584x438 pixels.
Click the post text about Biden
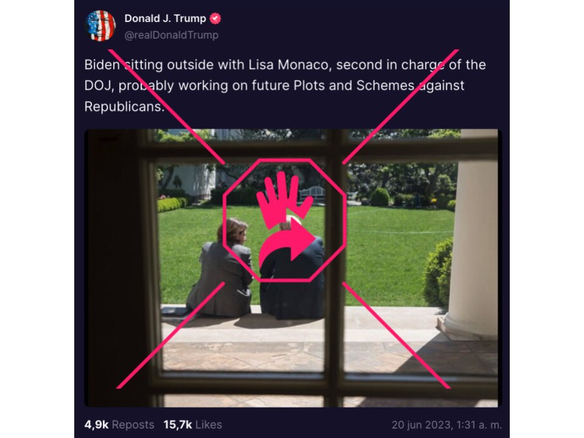tap(285, 86)
